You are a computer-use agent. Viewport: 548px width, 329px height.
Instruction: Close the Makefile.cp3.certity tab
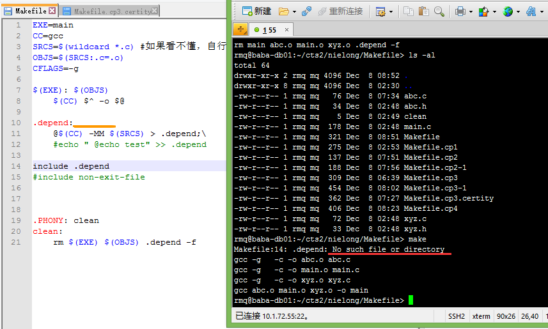point(155,11)
